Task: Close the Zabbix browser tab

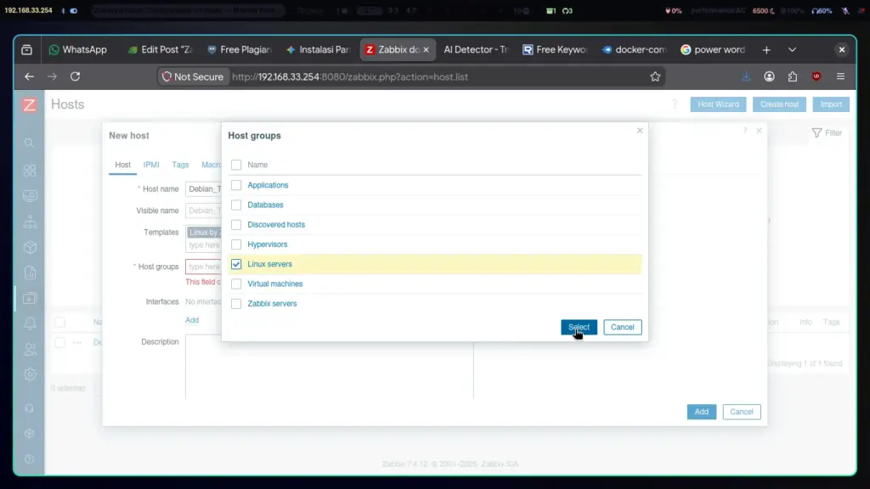Action: coord(427,50)
